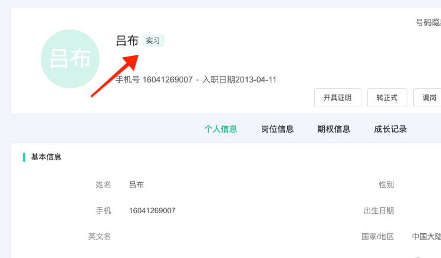441x258 pixels.
Task: Click the 出生日期 field label
Action: coord(379,210)
